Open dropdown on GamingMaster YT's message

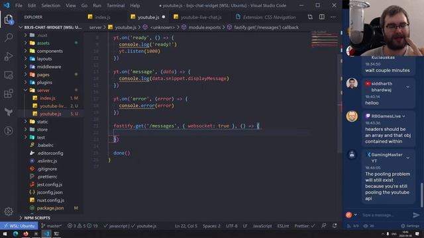click(408, 158)
